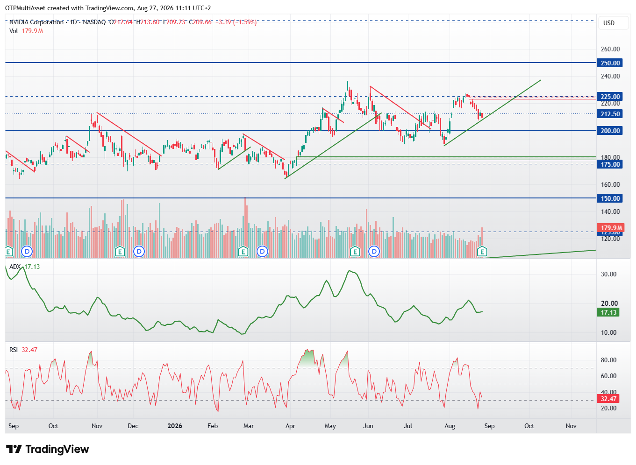This screenshot has width=636, height=465.
Task: Click the 160.00 price axis value
Action: coord(610,184)
